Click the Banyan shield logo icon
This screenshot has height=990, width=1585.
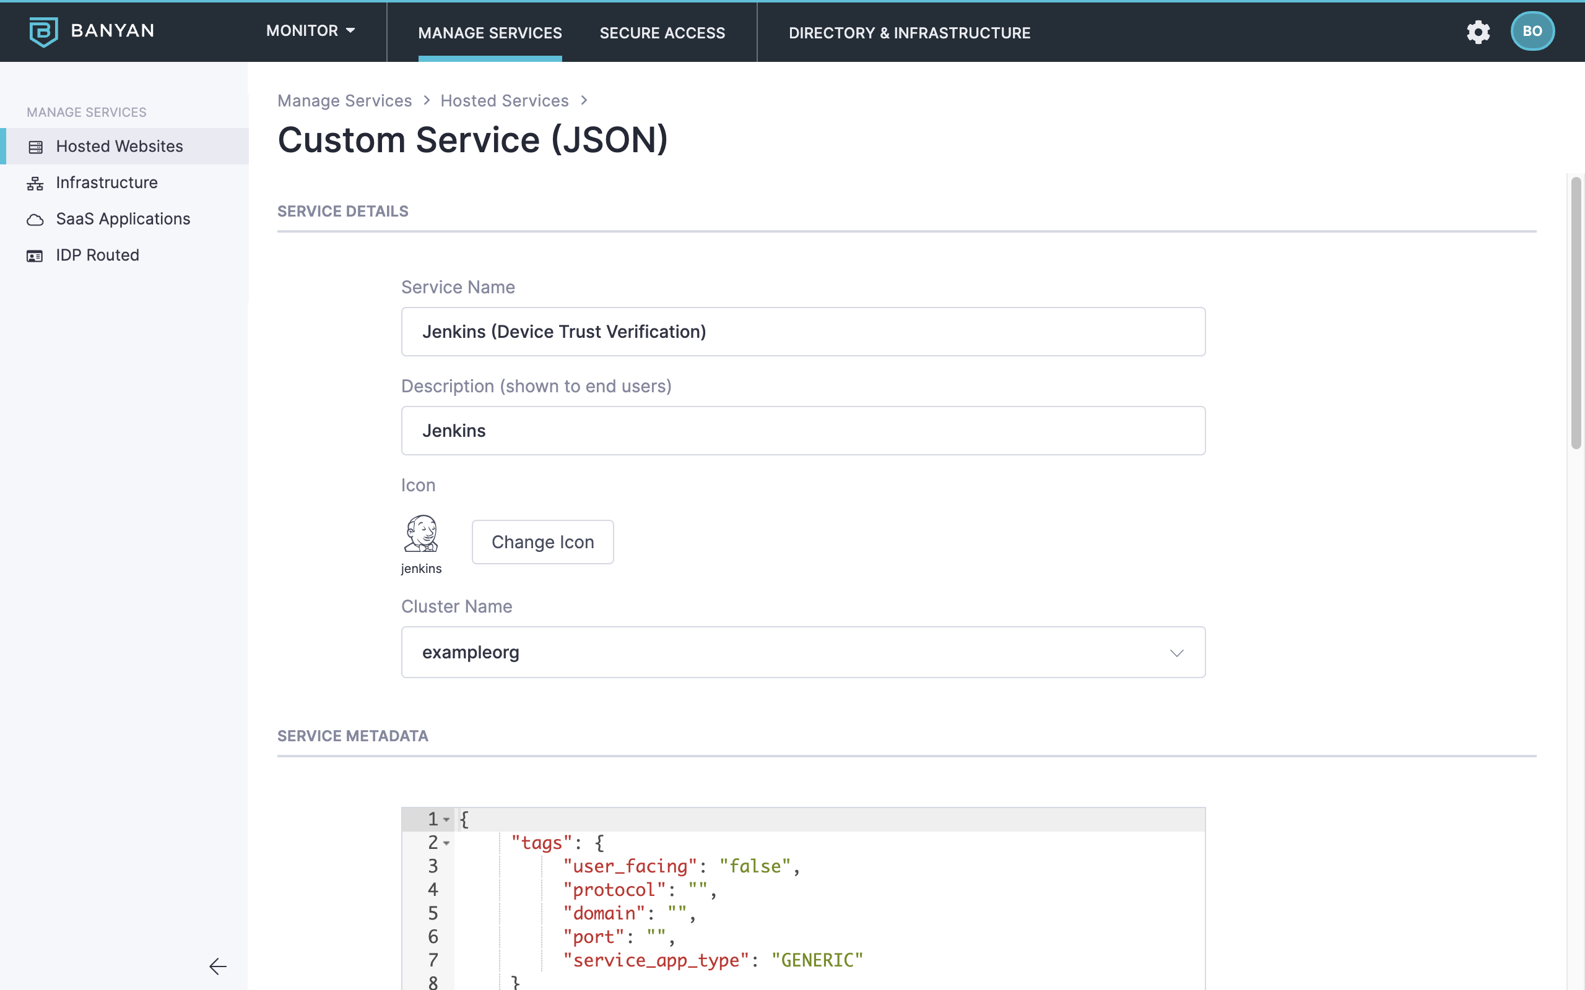pyautogui.click(x=43, y=32)
